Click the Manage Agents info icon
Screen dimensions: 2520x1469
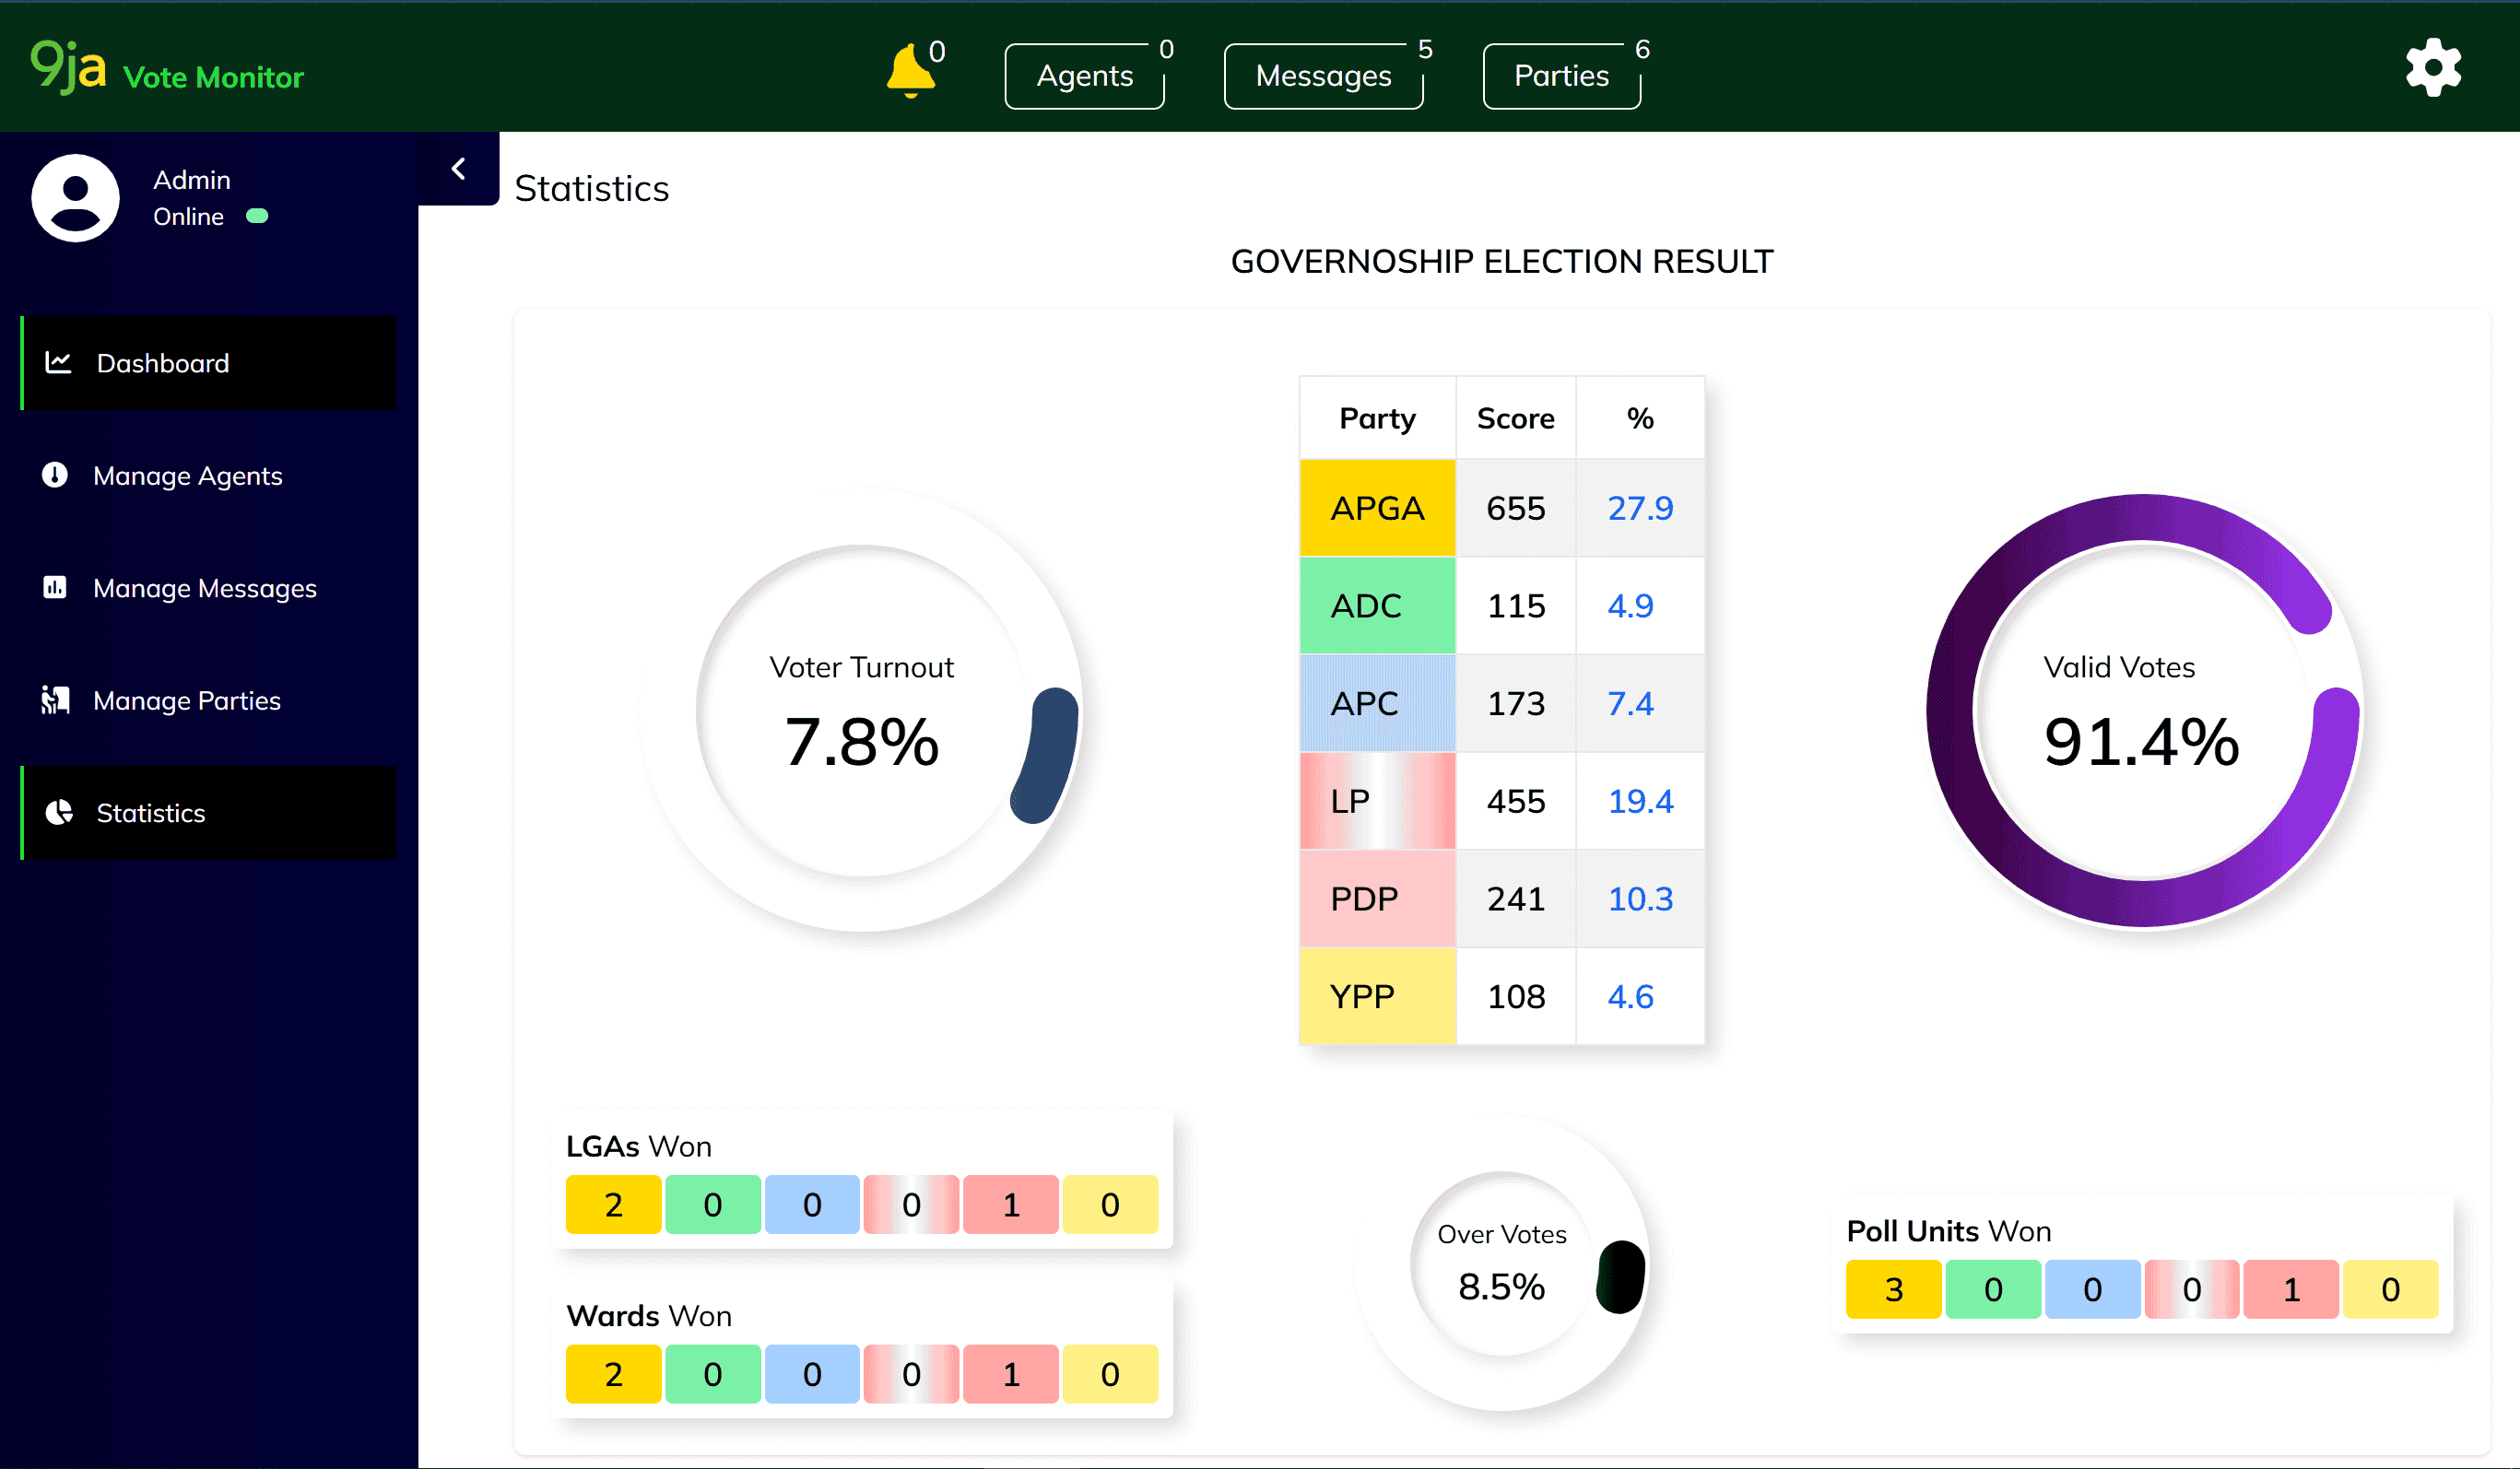55,475
